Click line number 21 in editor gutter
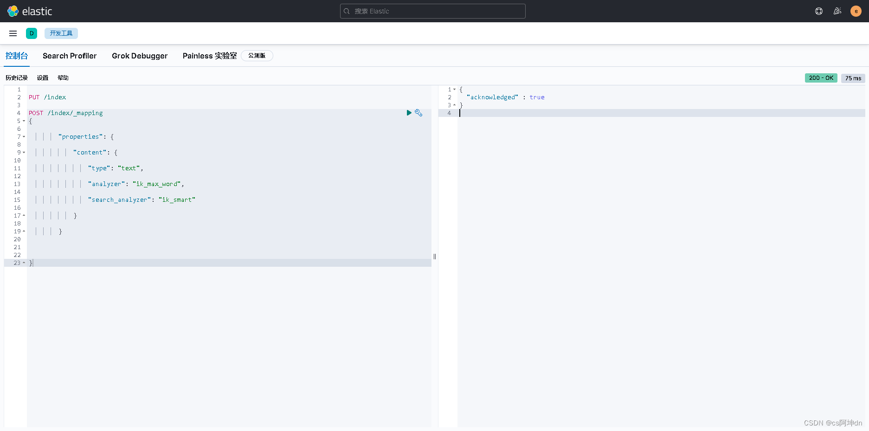Viewport: 869px width, 431px height. [x=17, y=247]
